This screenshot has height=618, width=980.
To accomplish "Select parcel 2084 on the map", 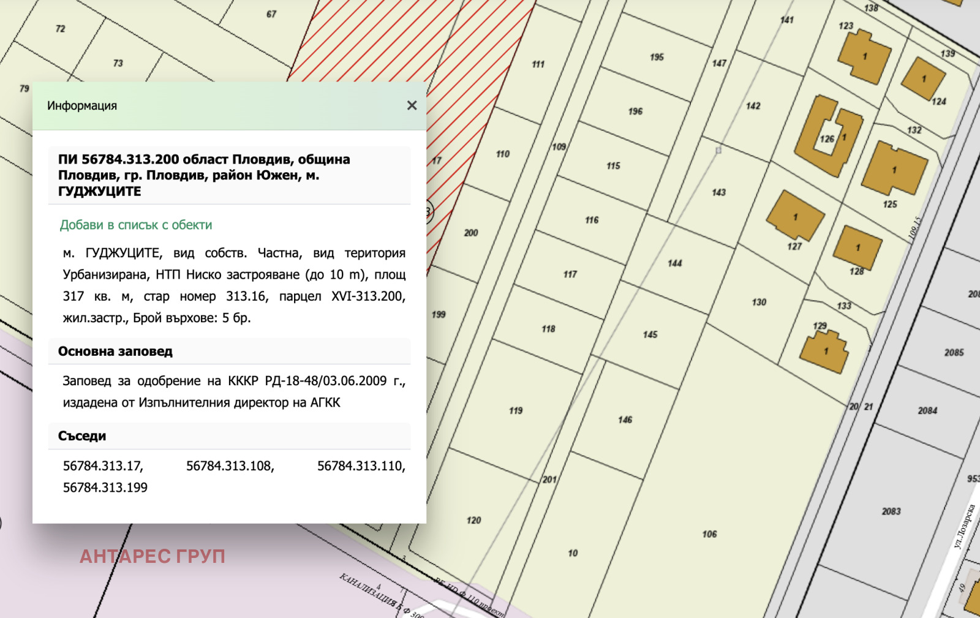I will [927, 410].
